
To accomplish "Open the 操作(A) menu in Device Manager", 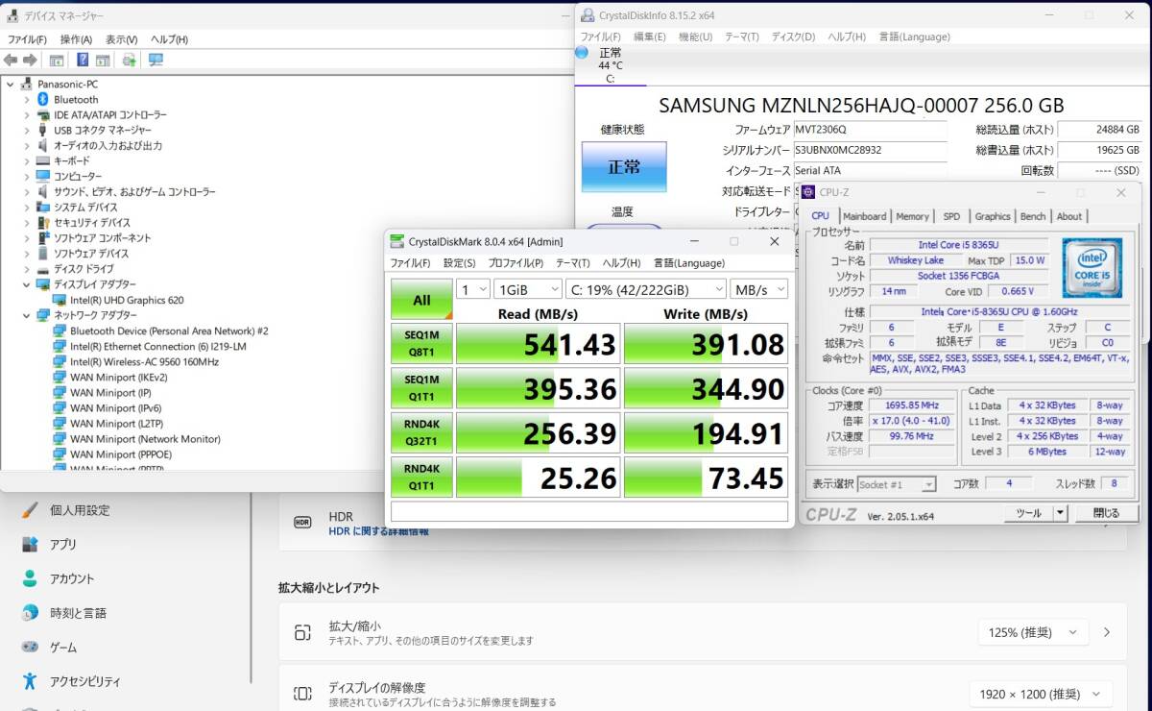I will (x=76, y=39).
